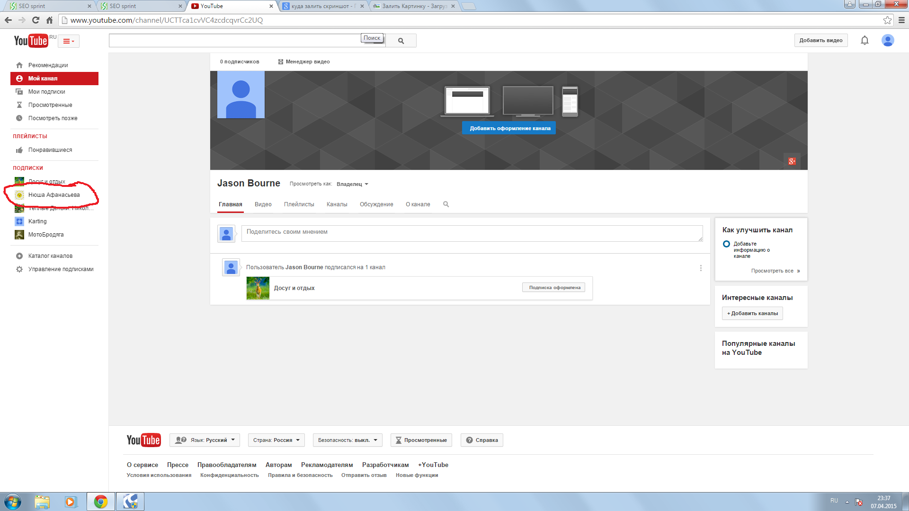909x511 pixels.
Task: Switch to Видео tab
Action: pos(263,204)
